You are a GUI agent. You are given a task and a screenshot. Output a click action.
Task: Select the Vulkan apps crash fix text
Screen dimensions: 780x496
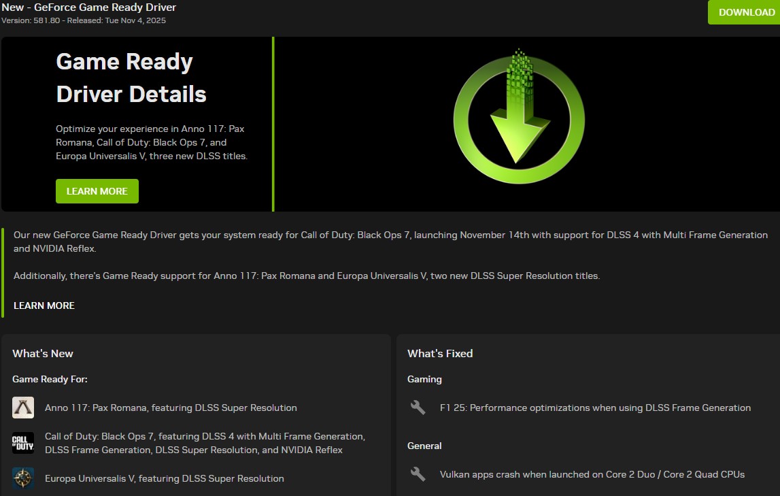pyautogui.click(x=592, y=474)
